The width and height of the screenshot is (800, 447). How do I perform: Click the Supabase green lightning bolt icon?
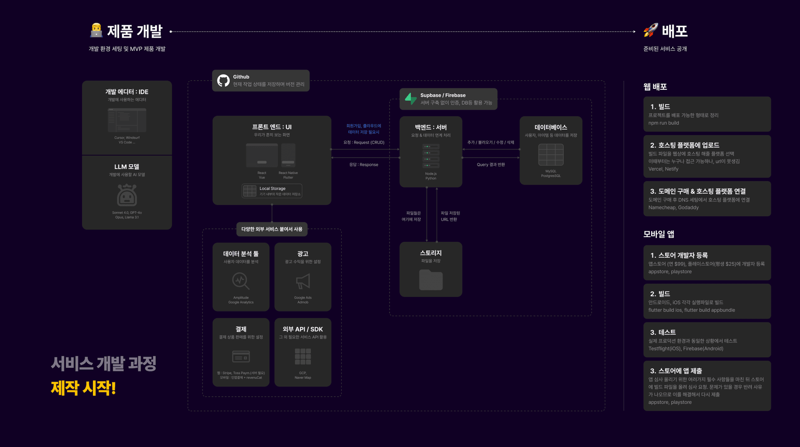(x=411, y=99)
